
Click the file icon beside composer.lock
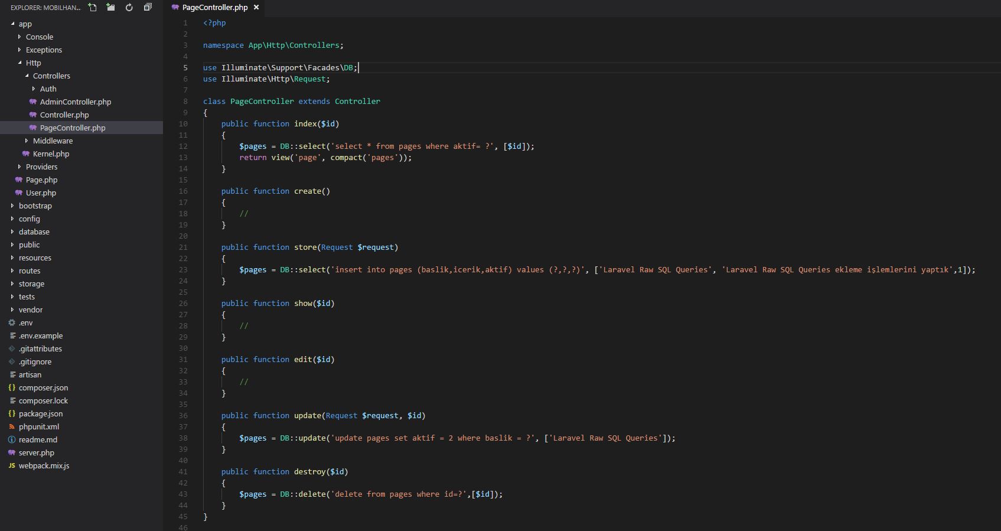(12, 400)
